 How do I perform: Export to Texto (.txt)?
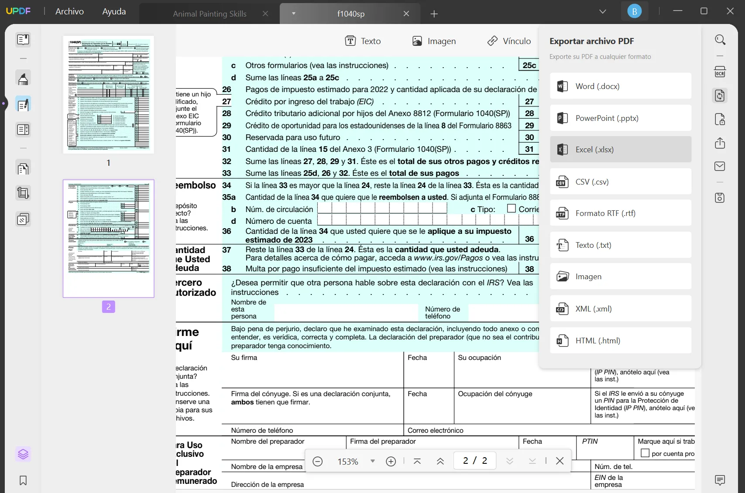point(621,245)
